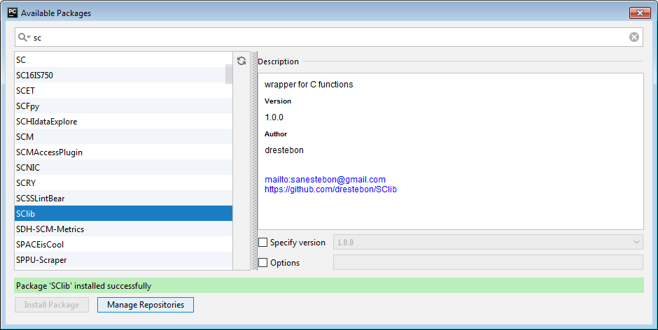Select the SPACEisCool package

point(123,245)
